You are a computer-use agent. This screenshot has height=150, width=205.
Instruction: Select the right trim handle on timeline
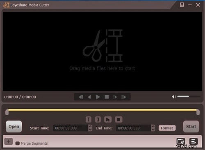(x=198, y=112)
